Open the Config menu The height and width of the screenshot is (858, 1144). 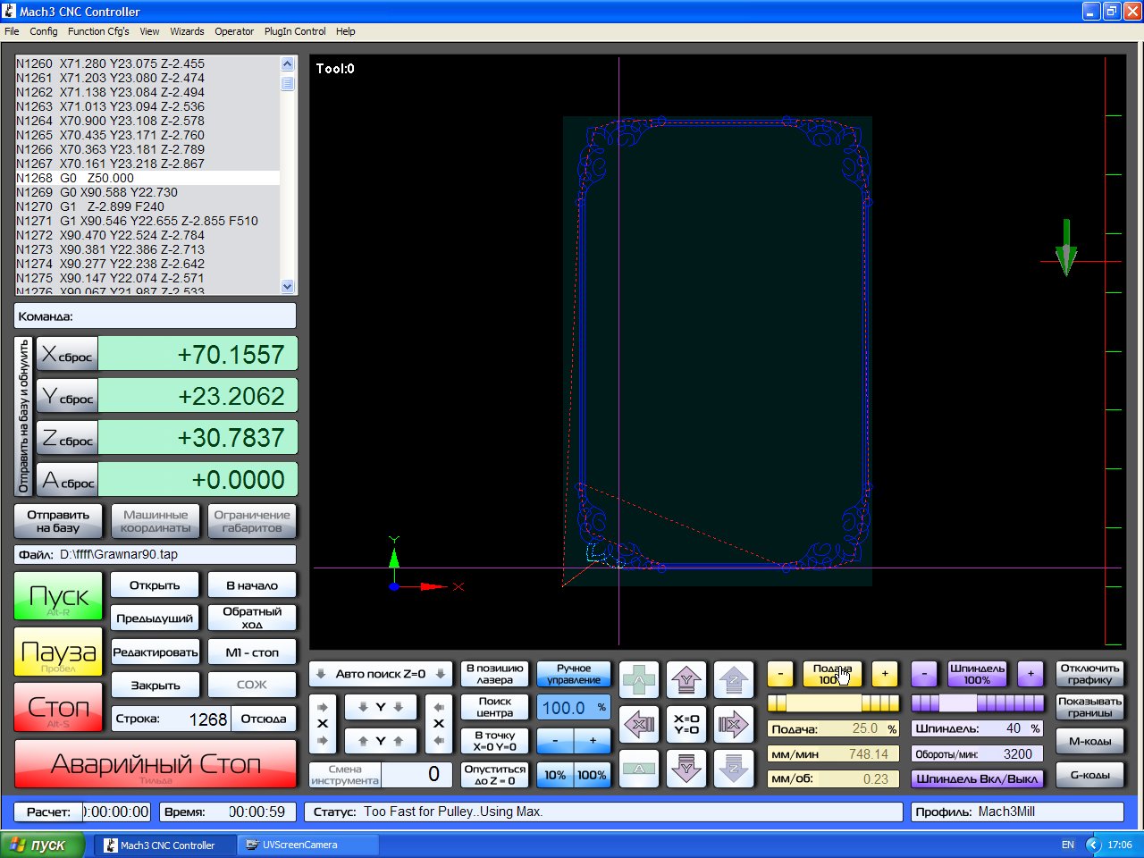(x=44, y=31)
